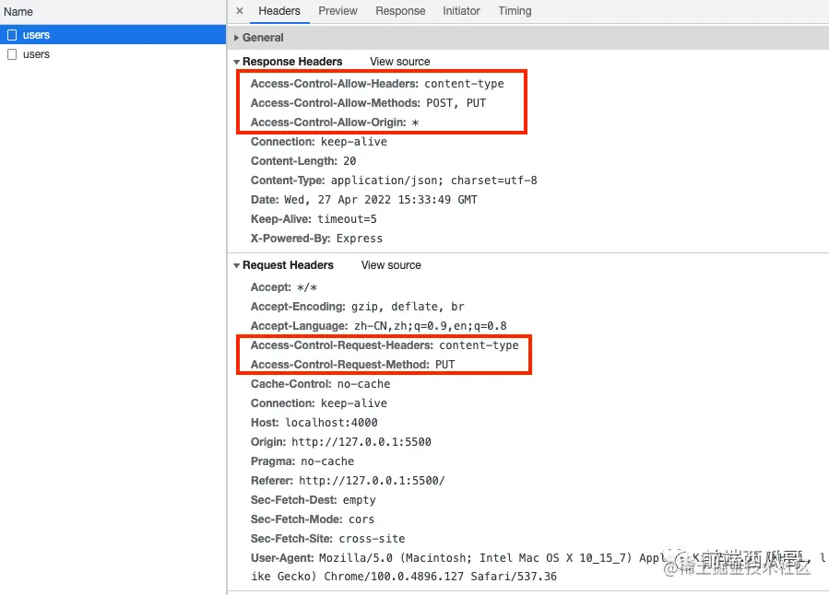Select the highlighted users request row

tap(113, 35)
